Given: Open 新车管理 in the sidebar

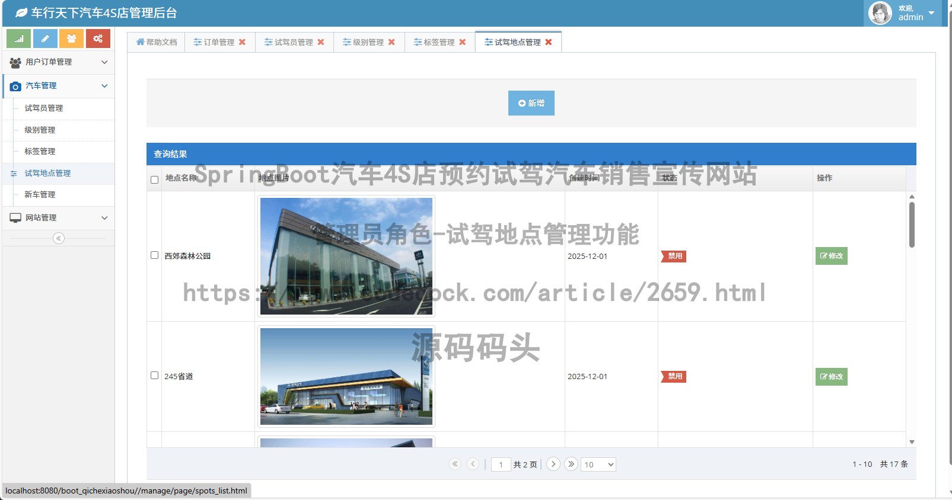Looking at the screenshot, I should coord(40,195).
